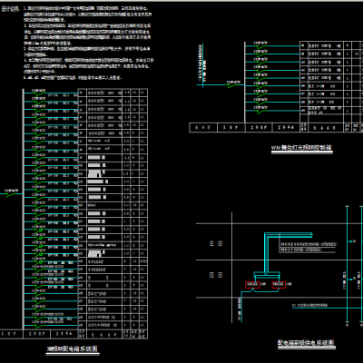Click the last line of design notes
Viewport: 363px width, 363px height.
73,77
